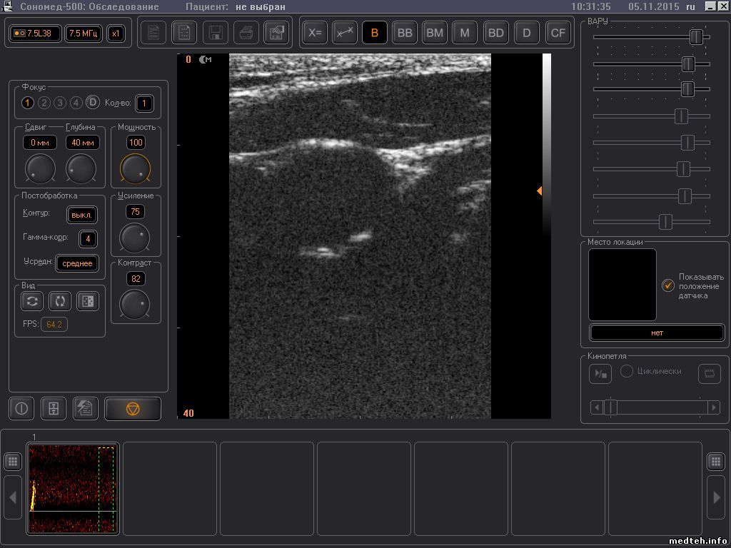Enable the 'Циклически' loop option
Image resolution: width=731 pixels, height=548 pixels.
[627, 372]
